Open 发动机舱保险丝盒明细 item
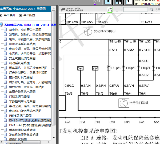 24,135
